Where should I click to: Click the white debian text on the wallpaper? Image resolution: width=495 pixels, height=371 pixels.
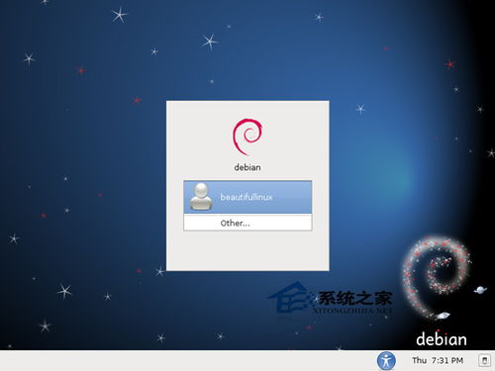(442, 339)
